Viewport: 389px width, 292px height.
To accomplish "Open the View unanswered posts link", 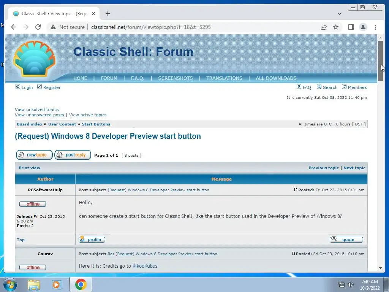I will pos(40,115).
